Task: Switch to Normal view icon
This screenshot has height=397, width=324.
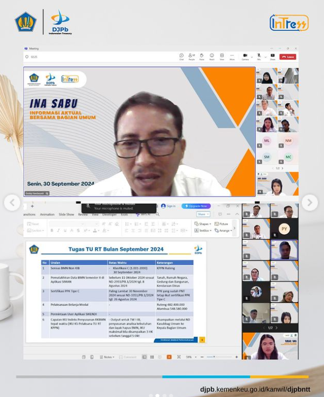Action: tap(144, 357)
